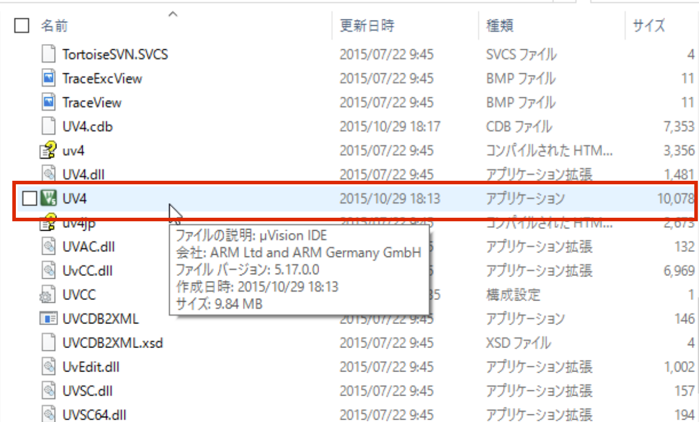Screen dimensions: 699x422
Task: Sort by 種類 column header
Action: [x=500, y=26]
